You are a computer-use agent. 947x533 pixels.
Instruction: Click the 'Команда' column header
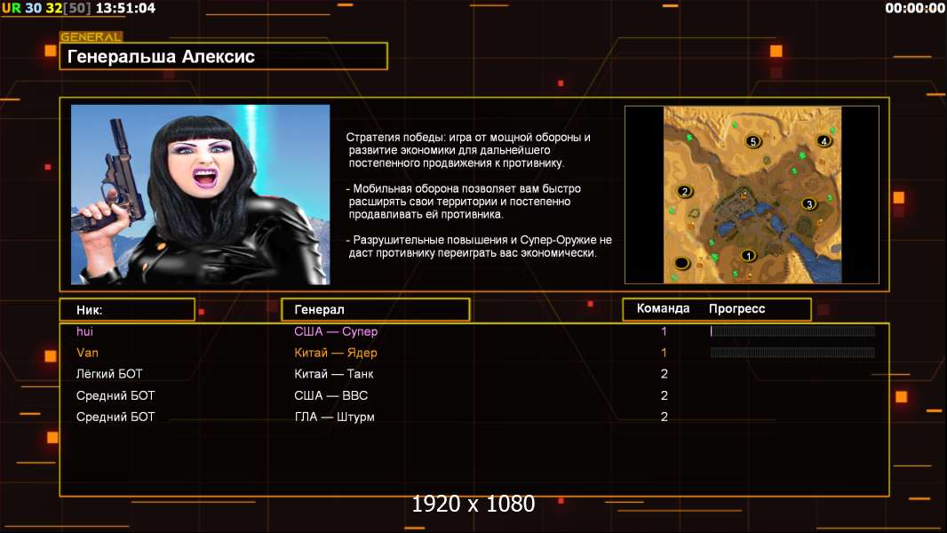(663, 308)
